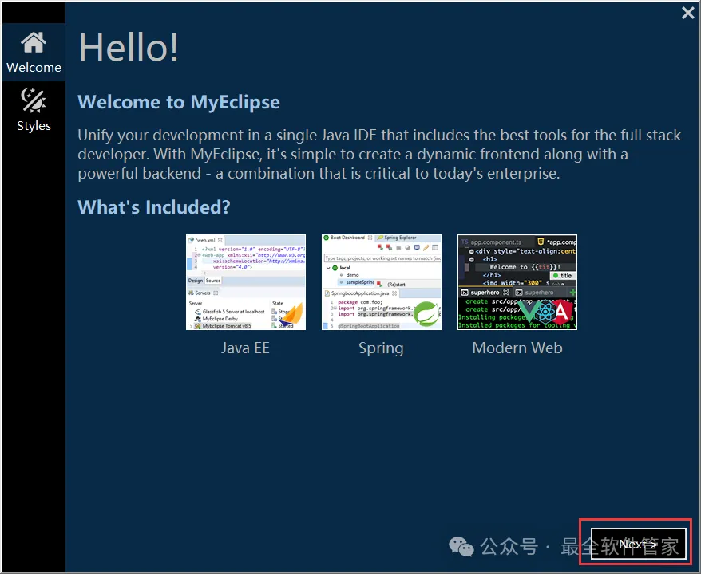Select the Spring preview thumbnail
The width and height of the screenshot is (701, 574).
382,282
